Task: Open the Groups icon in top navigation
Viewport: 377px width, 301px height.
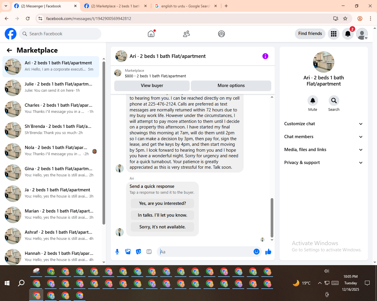Action: tap(221, 34)
